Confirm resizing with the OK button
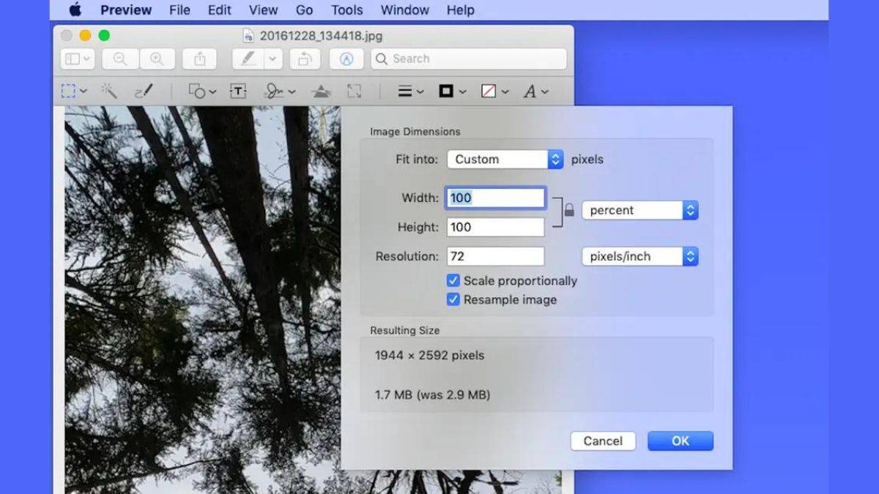Image resolution: width=879 pixels, height=494 pixels. pos(680,441)
